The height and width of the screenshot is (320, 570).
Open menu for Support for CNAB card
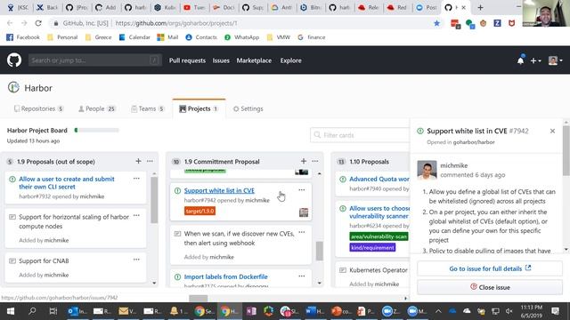[x=136, y=260]
